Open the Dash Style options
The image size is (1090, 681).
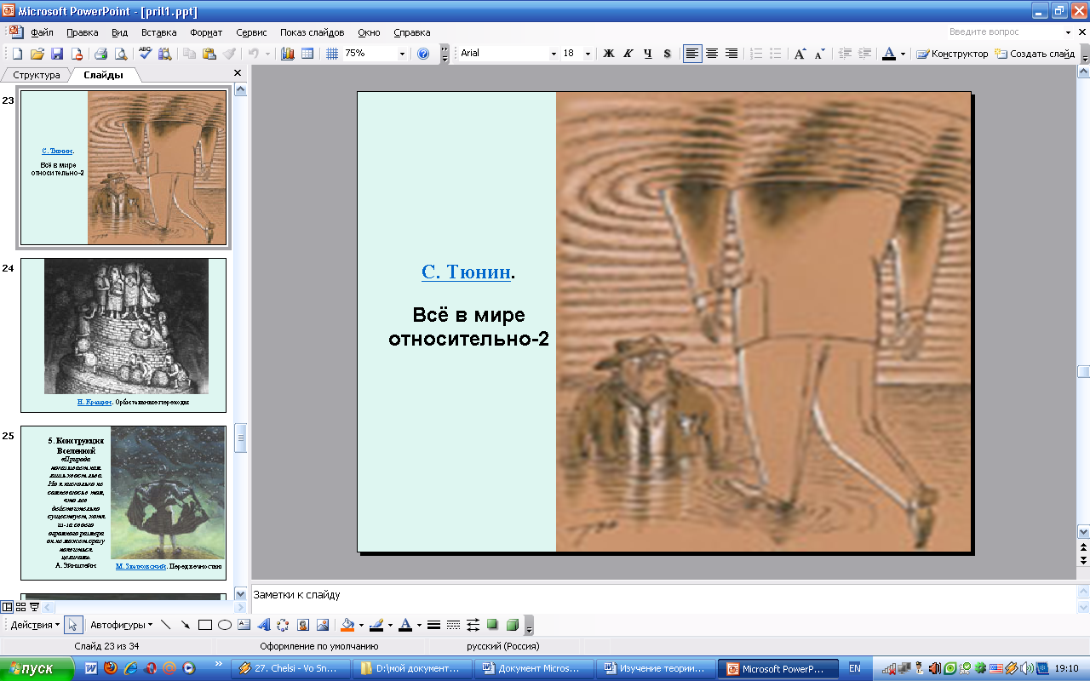point(453,625)
